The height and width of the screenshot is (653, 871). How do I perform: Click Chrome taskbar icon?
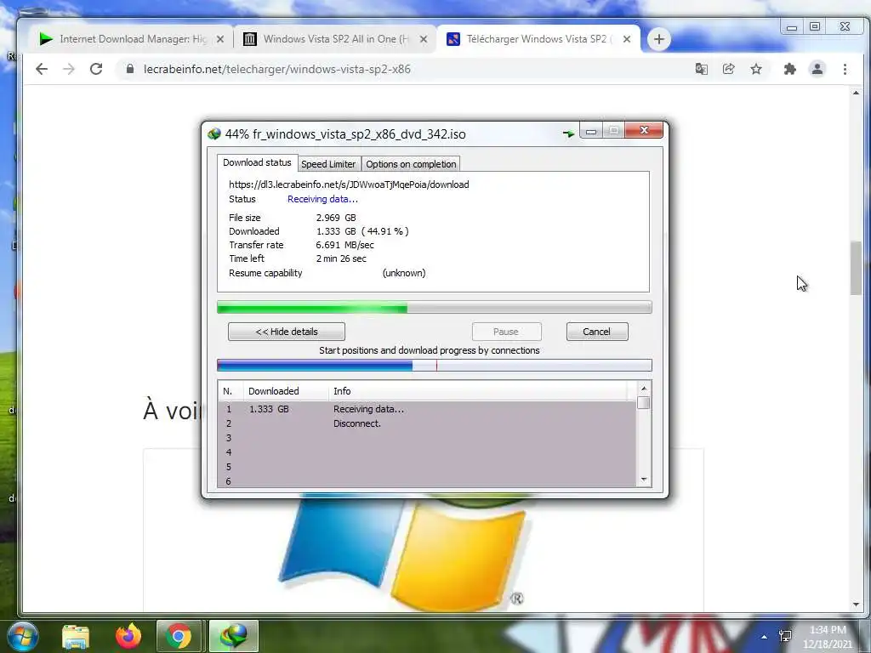pos(179,636)
